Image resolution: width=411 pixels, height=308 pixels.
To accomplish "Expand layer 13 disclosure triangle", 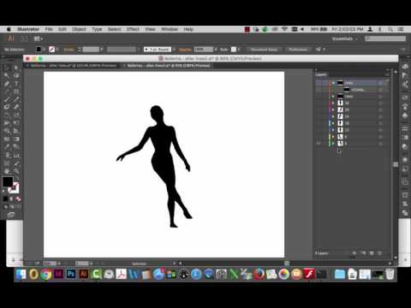I will pos(333,123).
